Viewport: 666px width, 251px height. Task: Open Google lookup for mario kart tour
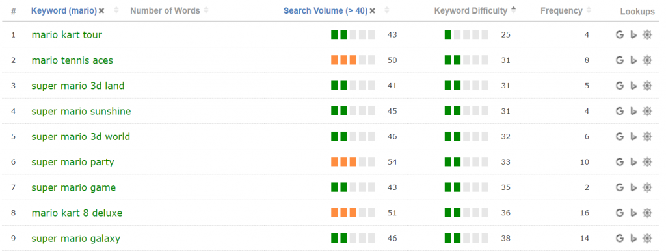coord(620,35)
